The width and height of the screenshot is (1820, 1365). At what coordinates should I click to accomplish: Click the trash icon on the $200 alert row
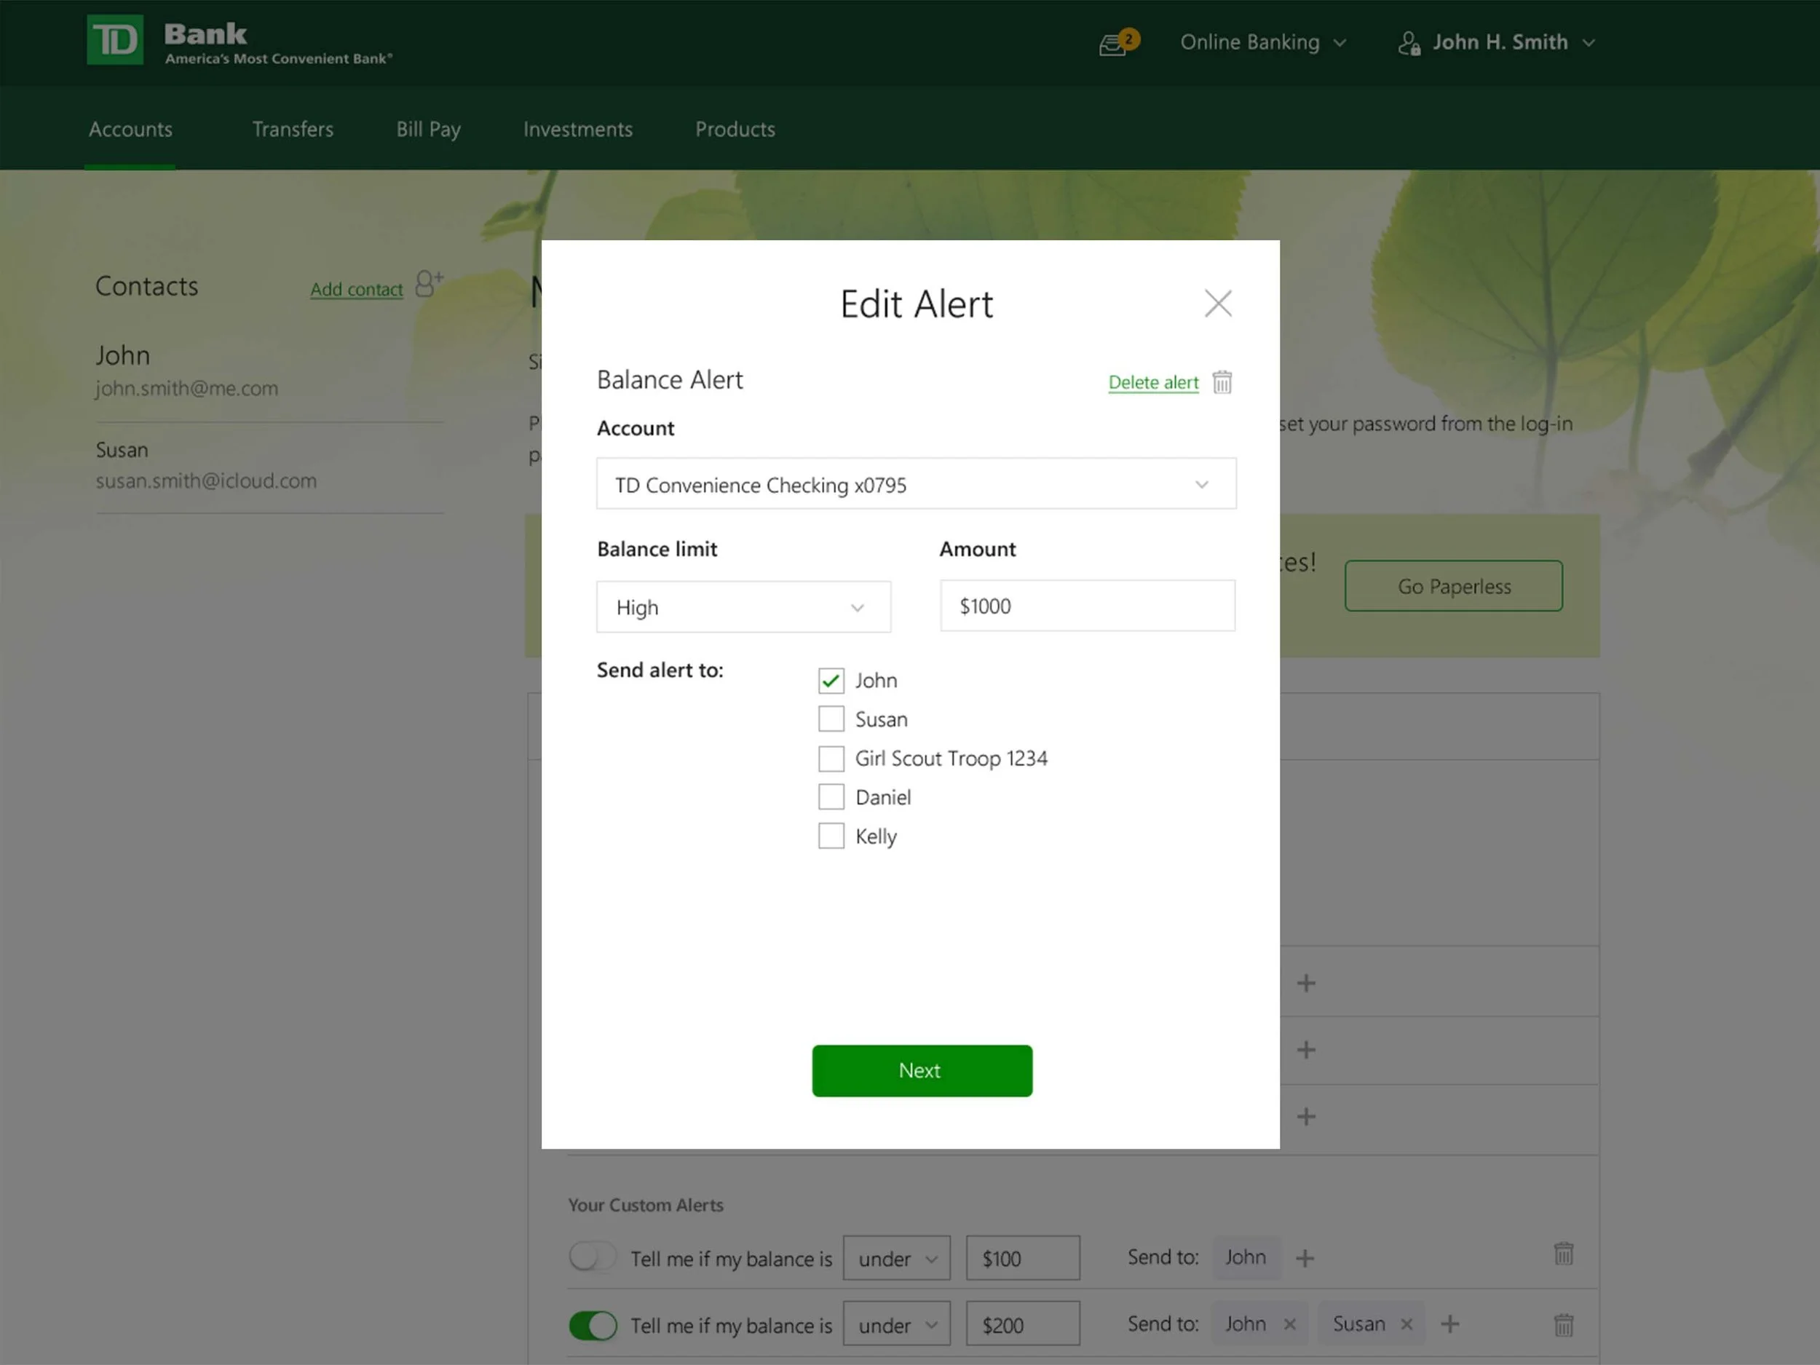1563,1325
